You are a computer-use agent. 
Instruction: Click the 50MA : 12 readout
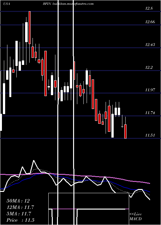(x=18, y=201)
